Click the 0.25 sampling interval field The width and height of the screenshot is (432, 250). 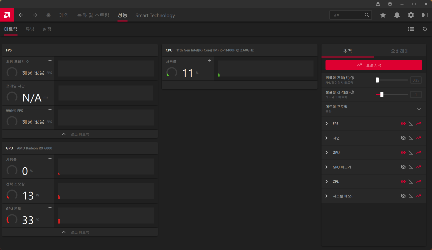click(x=416, y=80)
